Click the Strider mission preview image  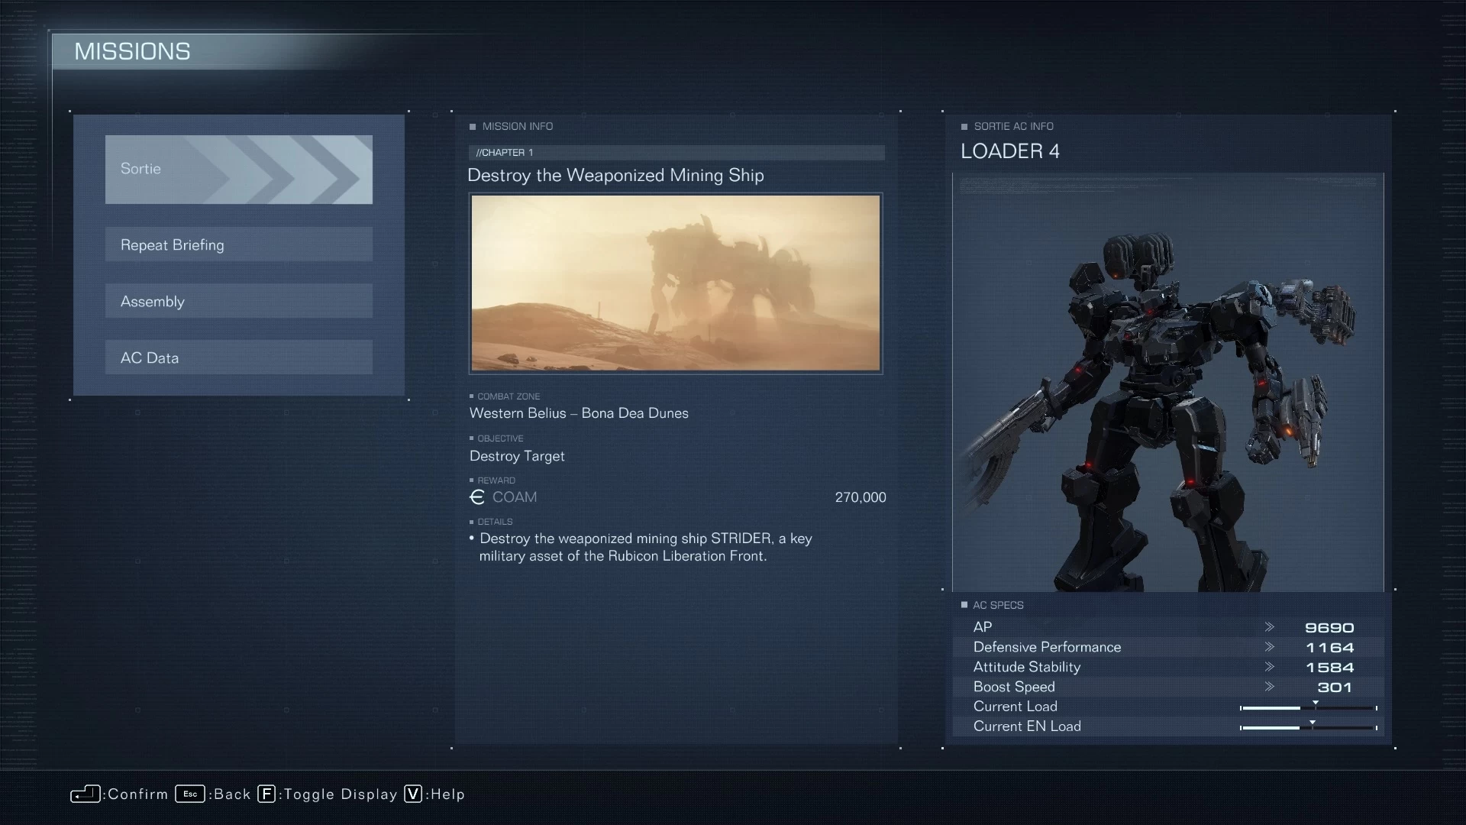(x=676, y=283)
